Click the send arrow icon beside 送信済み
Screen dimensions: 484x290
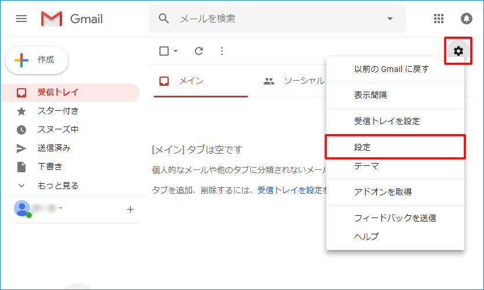[x=21, y=148]
